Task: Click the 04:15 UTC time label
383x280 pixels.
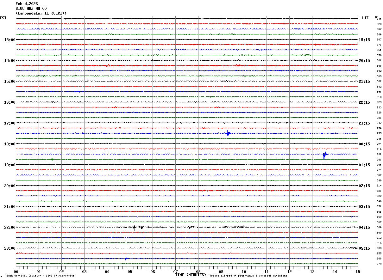Action: point(364,227)
